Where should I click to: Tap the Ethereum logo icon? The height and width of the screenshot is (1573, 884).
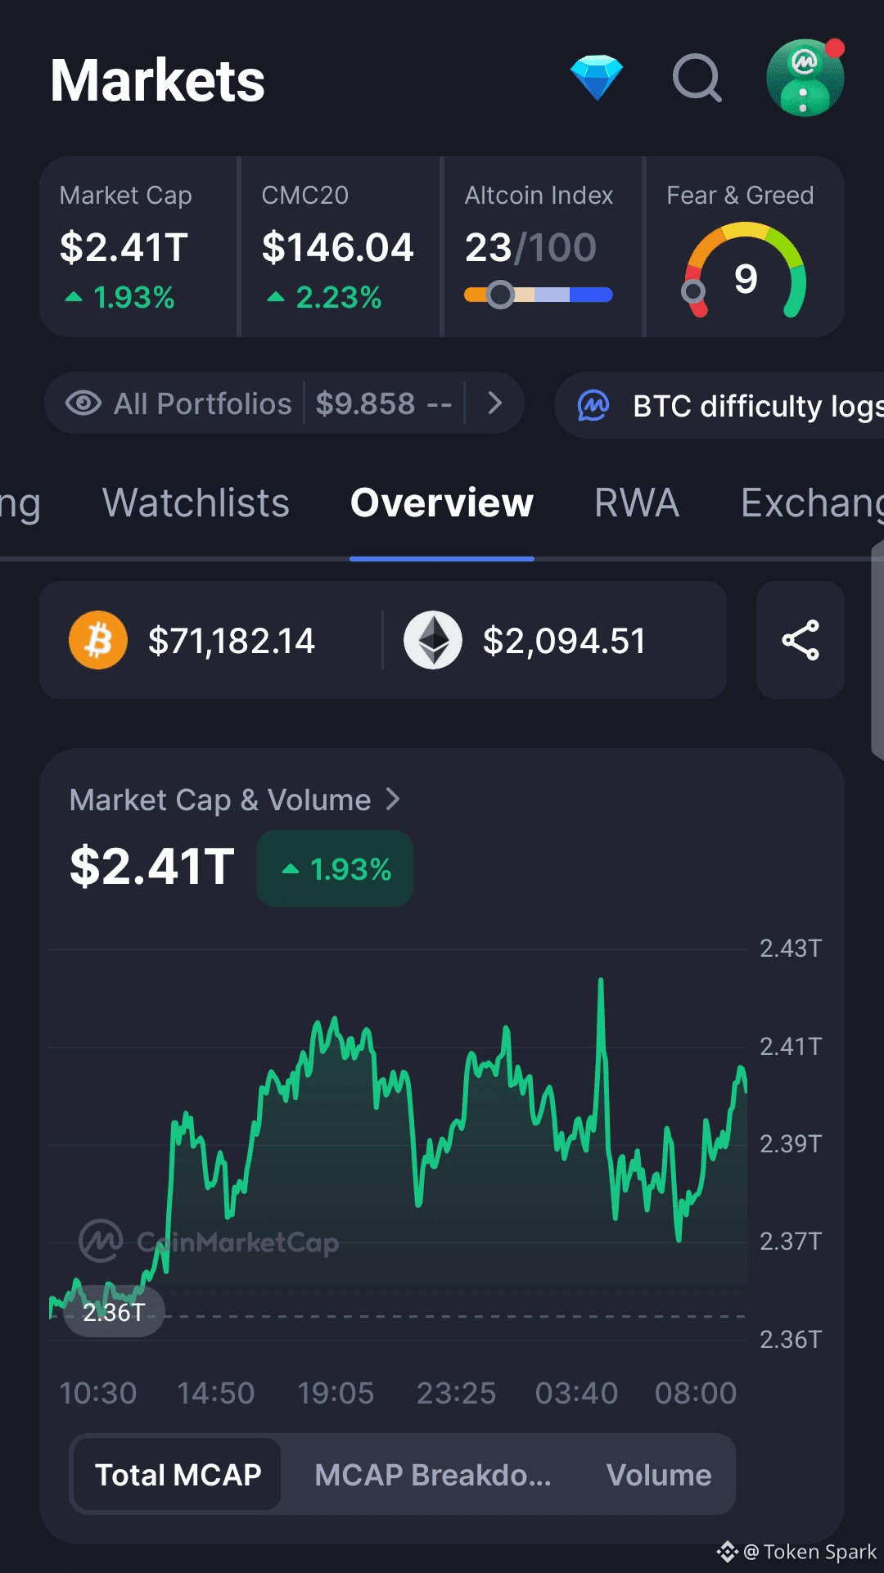pyautogui.click(x=433, y=640)
